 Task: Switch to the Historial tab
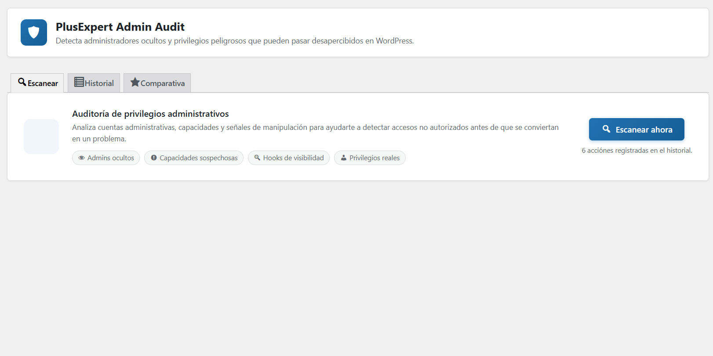click(94, 83)
